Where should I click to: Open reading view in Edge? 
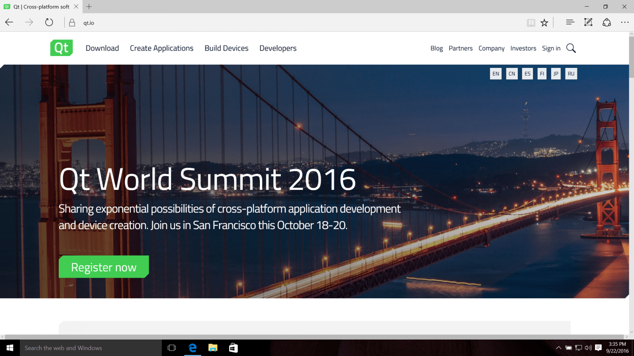531,22
